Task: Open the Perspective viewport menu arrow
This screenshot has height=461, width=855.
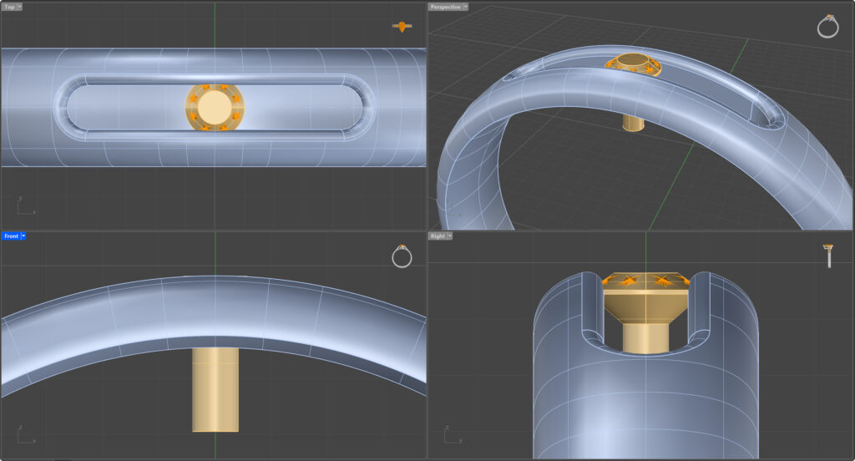Action: (464, 7)
